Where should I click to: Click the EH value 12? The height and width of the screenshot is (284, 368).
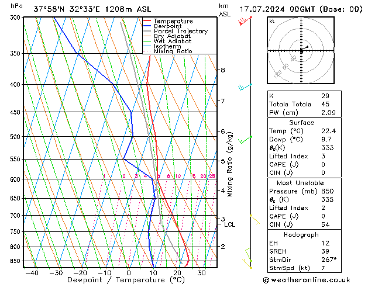pyautogui.click(x=325, y=243)
